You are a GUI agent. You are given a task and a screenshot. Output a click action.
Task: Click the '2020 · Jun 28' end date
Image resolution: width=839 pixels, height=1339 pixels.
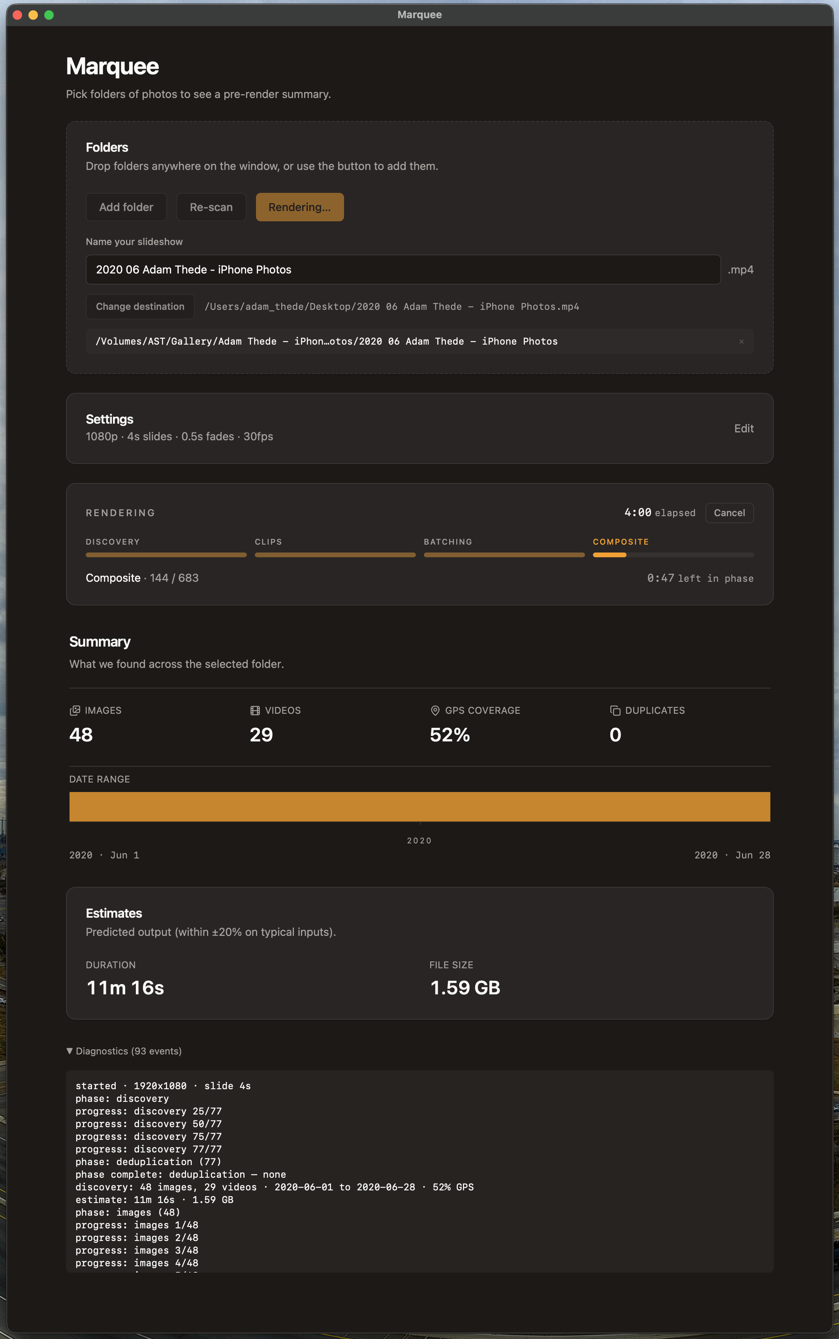(732, 855)
